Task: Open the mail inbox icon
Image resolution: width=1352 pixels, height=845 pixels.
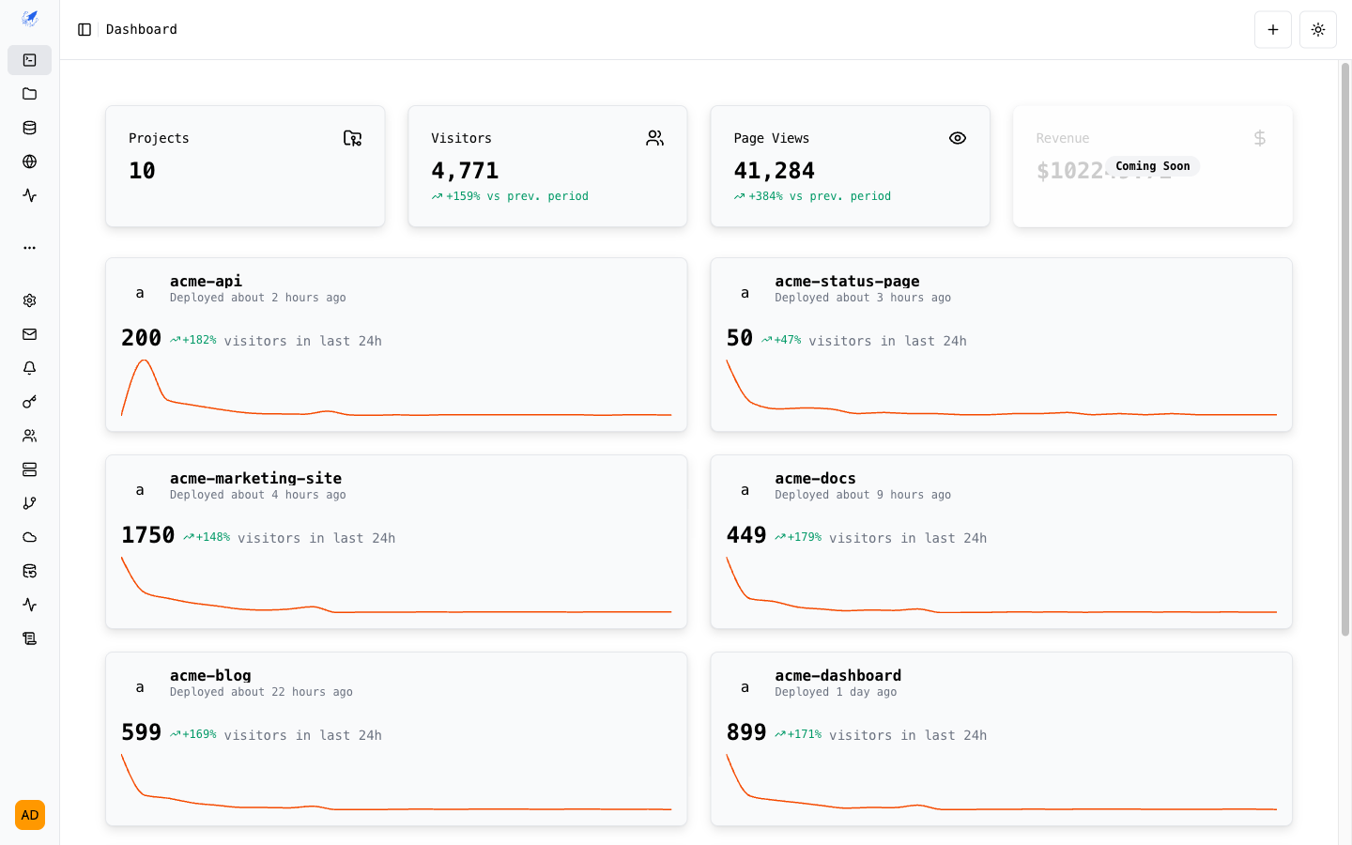Action: tap(29, 333)
